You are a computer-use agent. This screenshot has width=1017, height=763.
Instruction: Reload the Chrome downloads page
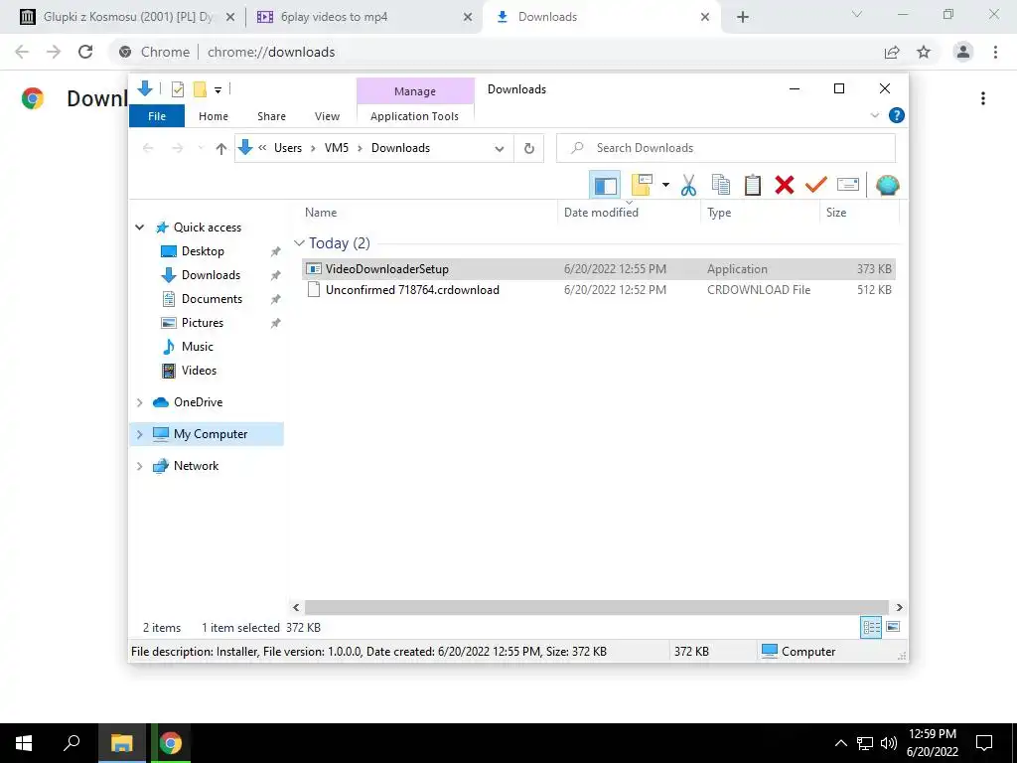tap(85, 52)
